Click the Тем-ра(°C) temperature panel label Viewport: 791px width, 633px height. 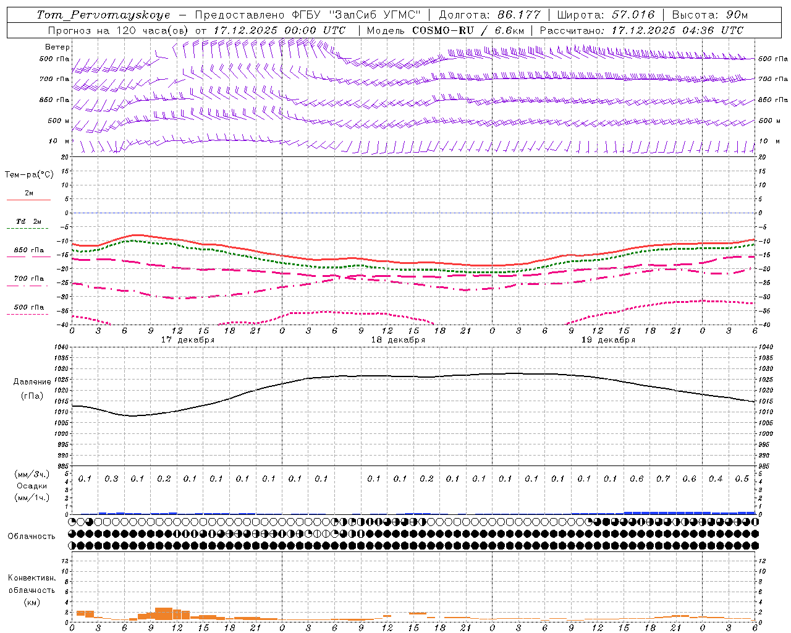click(x=29, y=175)
